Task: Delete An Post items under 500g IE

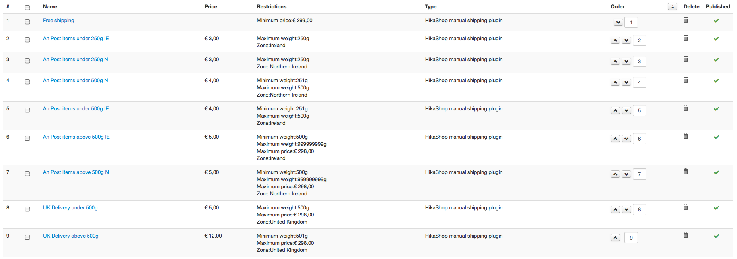Action: pos(685,108)
